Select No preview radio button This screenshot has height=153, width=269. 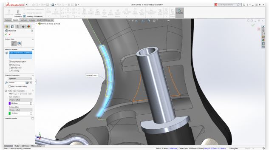click(10, 71)
